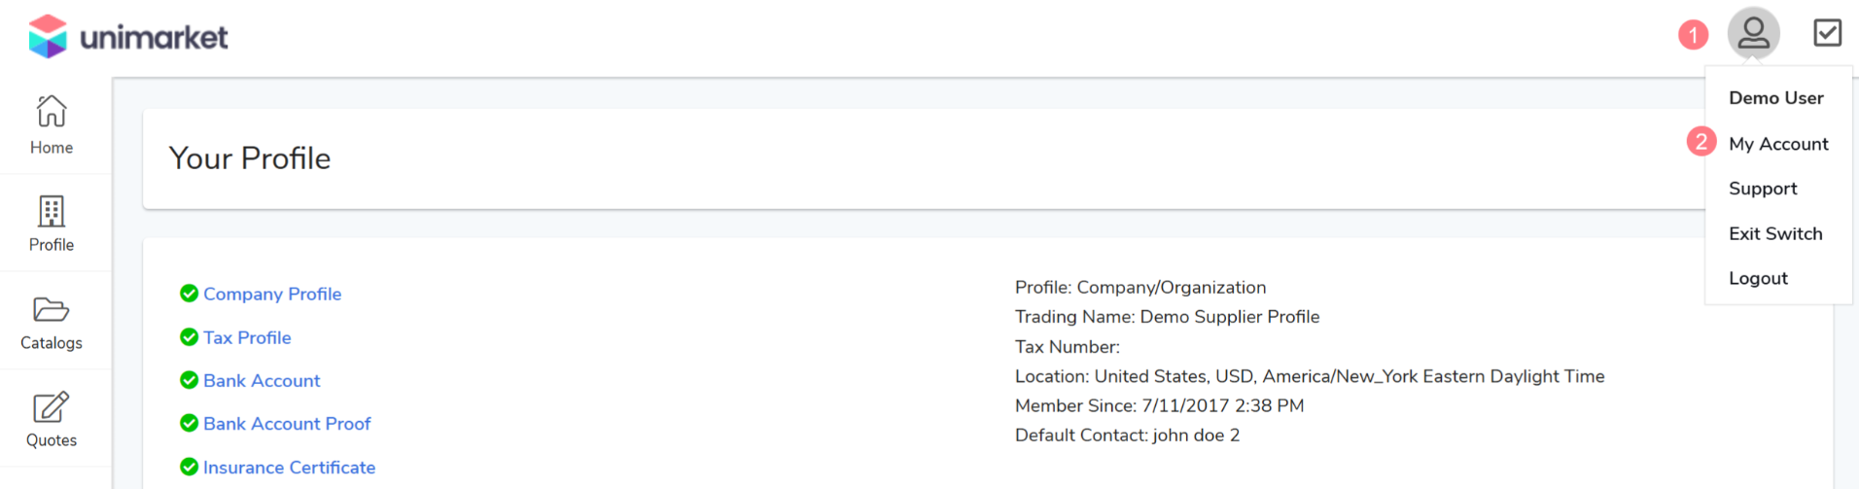Click green checkmark beside Company Profile
The image size is (1859, 489).
[190, 294]
